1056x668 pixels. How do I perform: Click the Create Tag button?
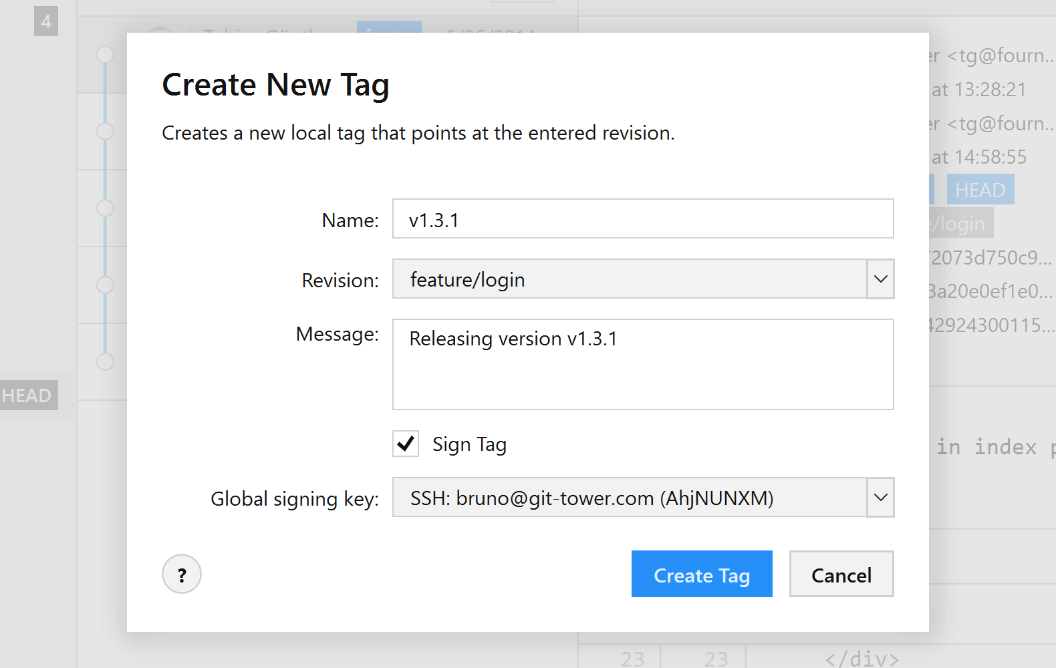point(701,574)
